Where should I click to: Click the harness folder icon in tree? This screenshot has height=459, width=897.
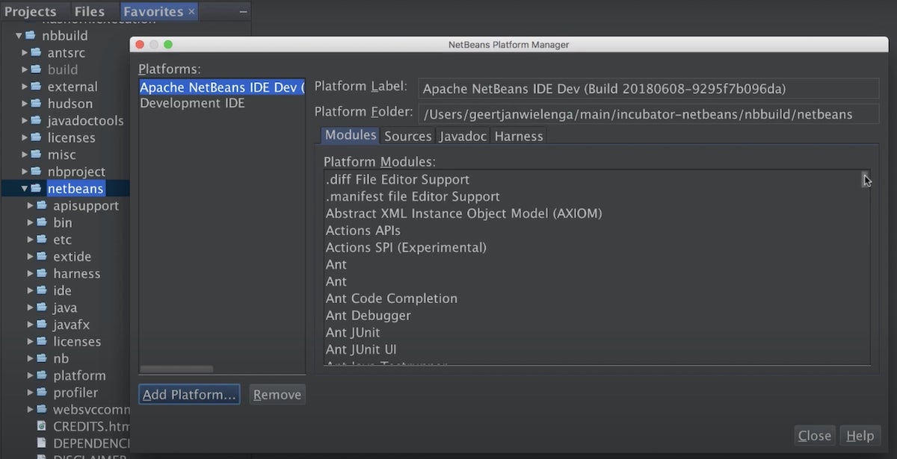pyautogui.click(x=41, y=274)
